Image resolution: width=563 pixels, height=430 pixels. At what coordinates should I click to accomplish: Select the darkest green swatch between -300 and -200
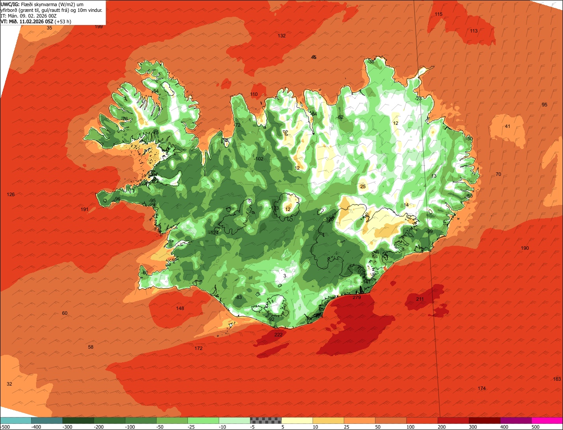[x=78, y=420]
